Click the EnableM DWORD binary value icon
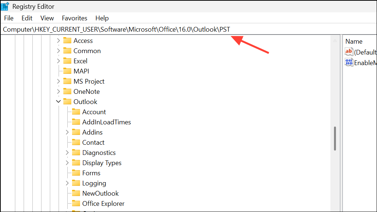This screenshot has width=377, height=212. [x=349, y=62]
